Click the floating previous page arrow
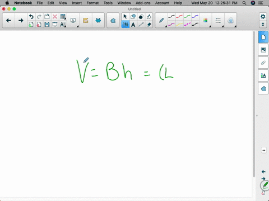This screenshot has width=269, height=201. tap(263, 171)
